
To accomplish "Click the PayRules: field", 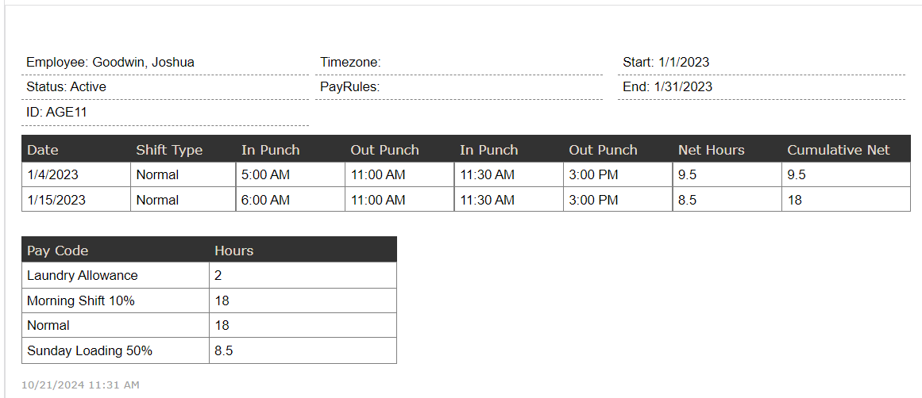I will [459, 87].
